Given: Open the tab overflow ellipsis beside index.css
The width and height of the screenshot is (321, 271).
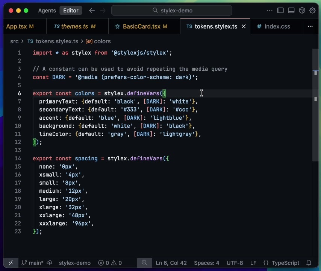Looking at the screenshot, I should (310, 26).
